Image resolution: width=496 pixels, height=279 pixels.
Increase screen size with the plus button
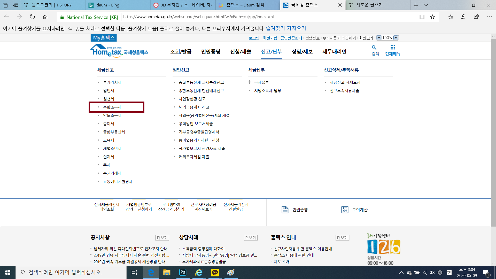(396, 38)
